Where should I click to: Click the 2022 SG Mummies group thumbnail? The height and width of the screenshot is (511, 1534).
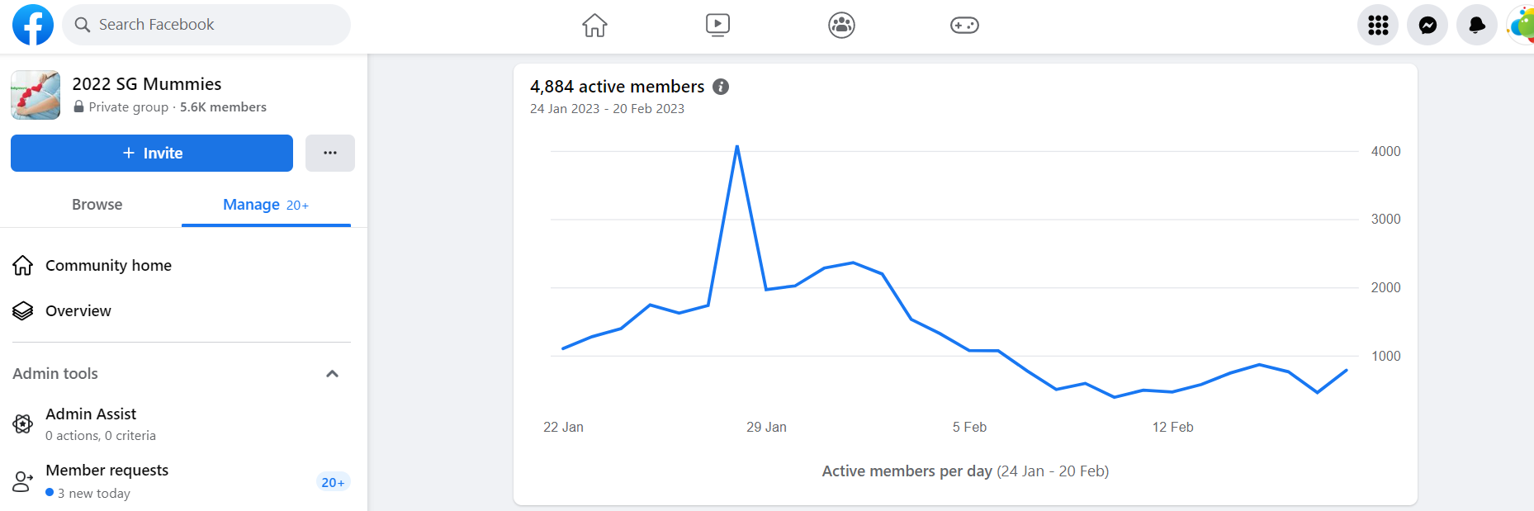coord(36,95)
